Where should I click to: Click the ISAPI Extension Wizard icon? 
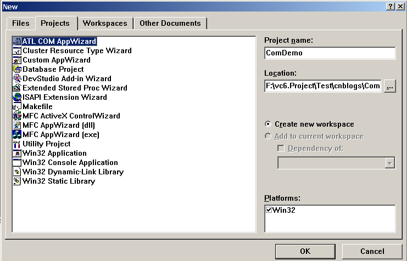(17, 97)
